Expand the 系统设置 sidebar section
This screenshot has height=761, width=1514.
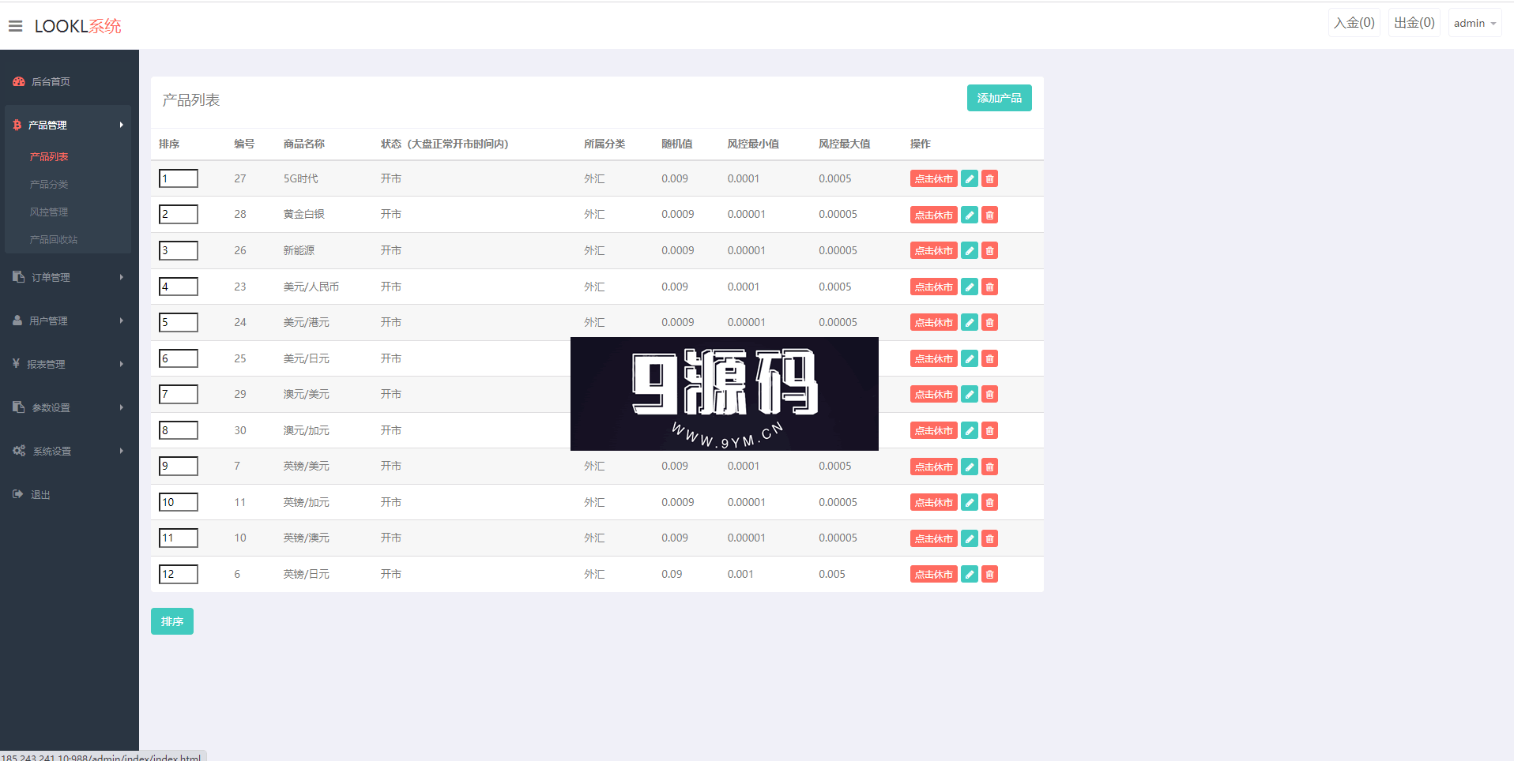click(x=68, y=451)
